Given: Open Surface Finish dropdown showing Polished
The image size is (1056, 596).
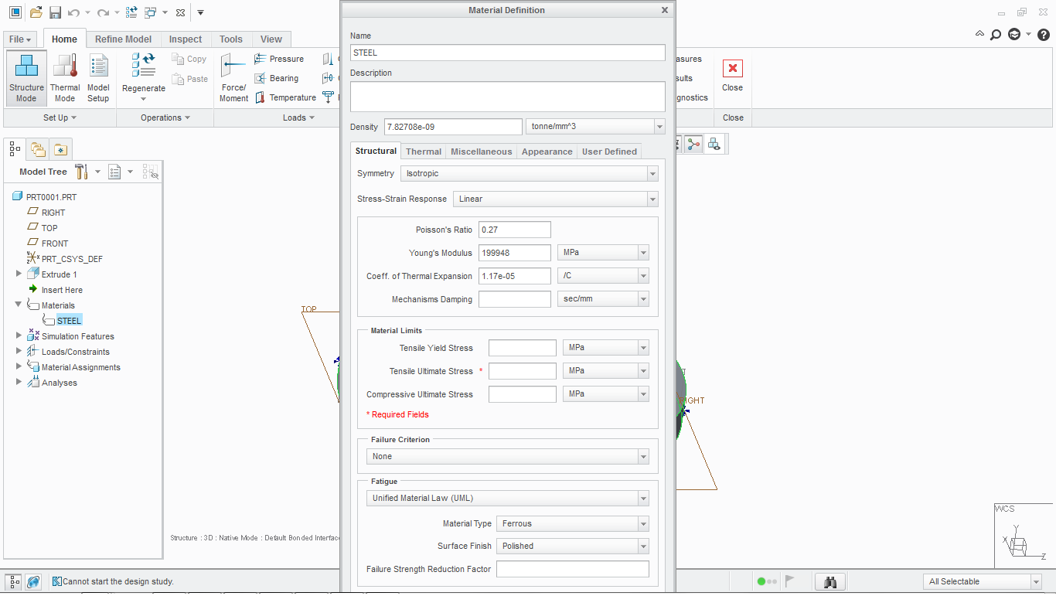Looking at the screenshot, I should click(573, 547).
